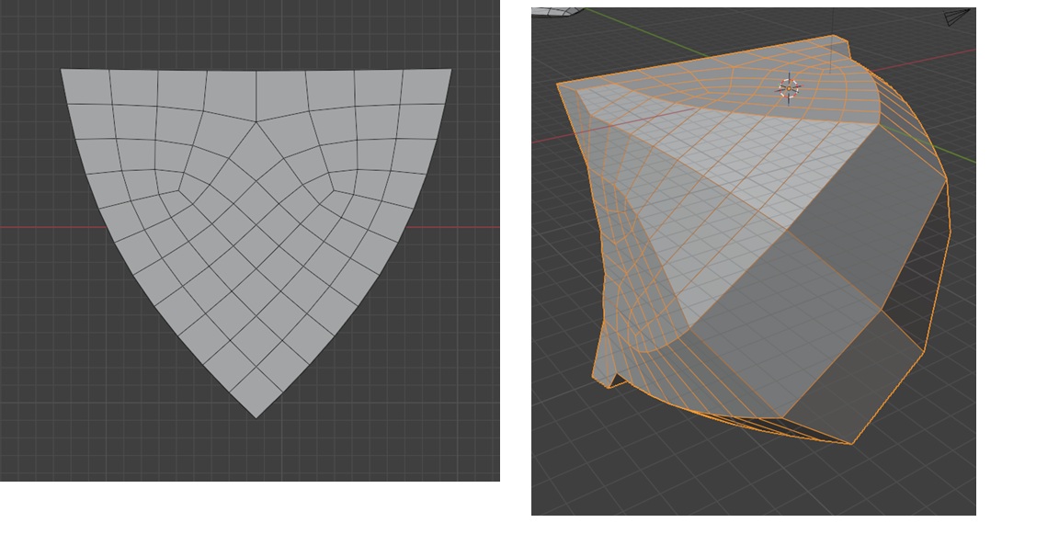This screenshot has height=534, width=1059.
Task: Select the orange-outlined 3D mesh in right viewport
Action: pos(753,240)
